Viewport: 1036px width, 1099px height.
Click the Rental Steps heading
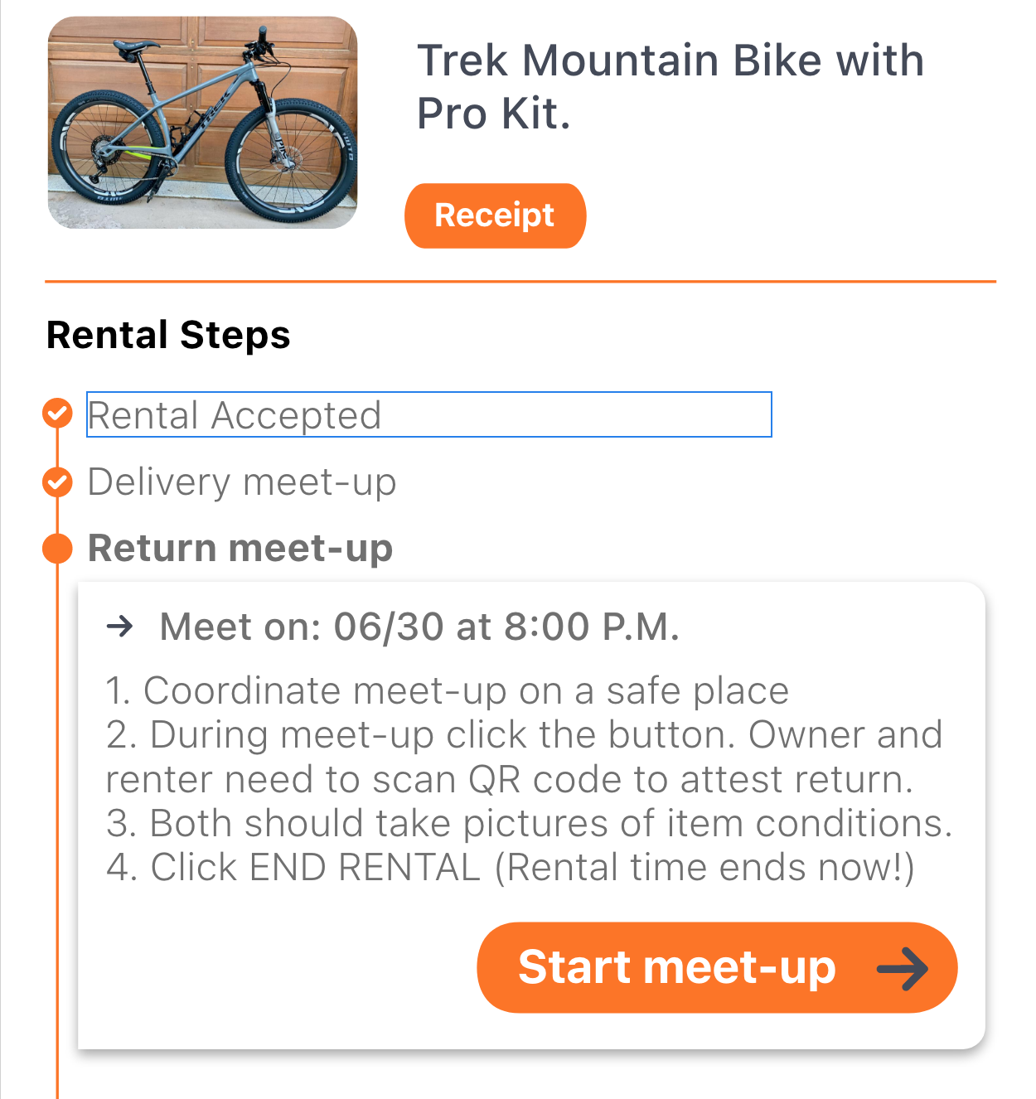168,336
